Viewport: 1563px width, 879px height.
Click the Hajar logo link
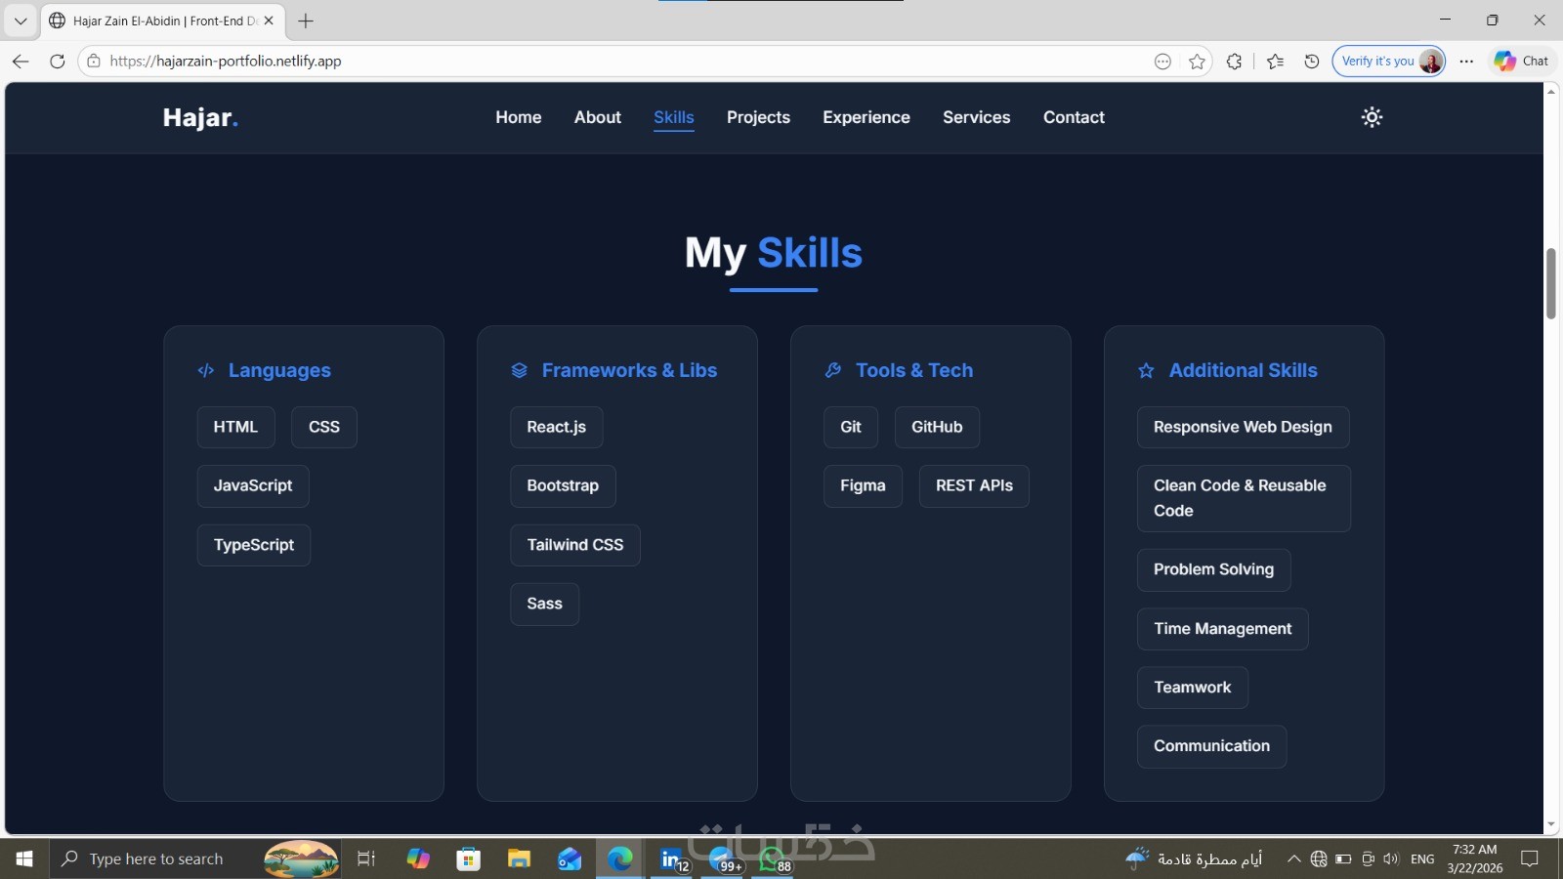tap(200, 117)
